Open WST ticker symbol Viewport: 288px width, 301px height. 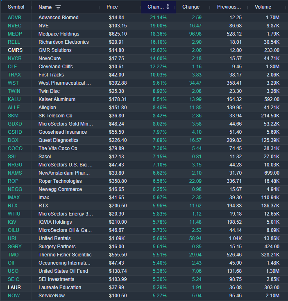tap(13, 83)
